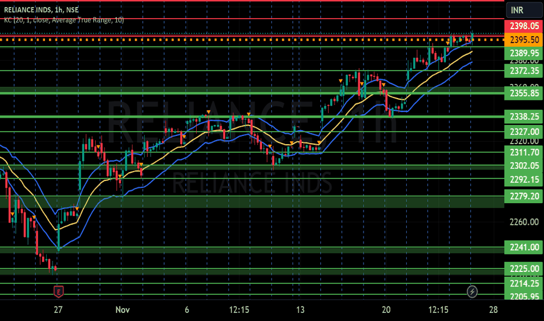Click the 12:15 label right of 20

[438, 309]
